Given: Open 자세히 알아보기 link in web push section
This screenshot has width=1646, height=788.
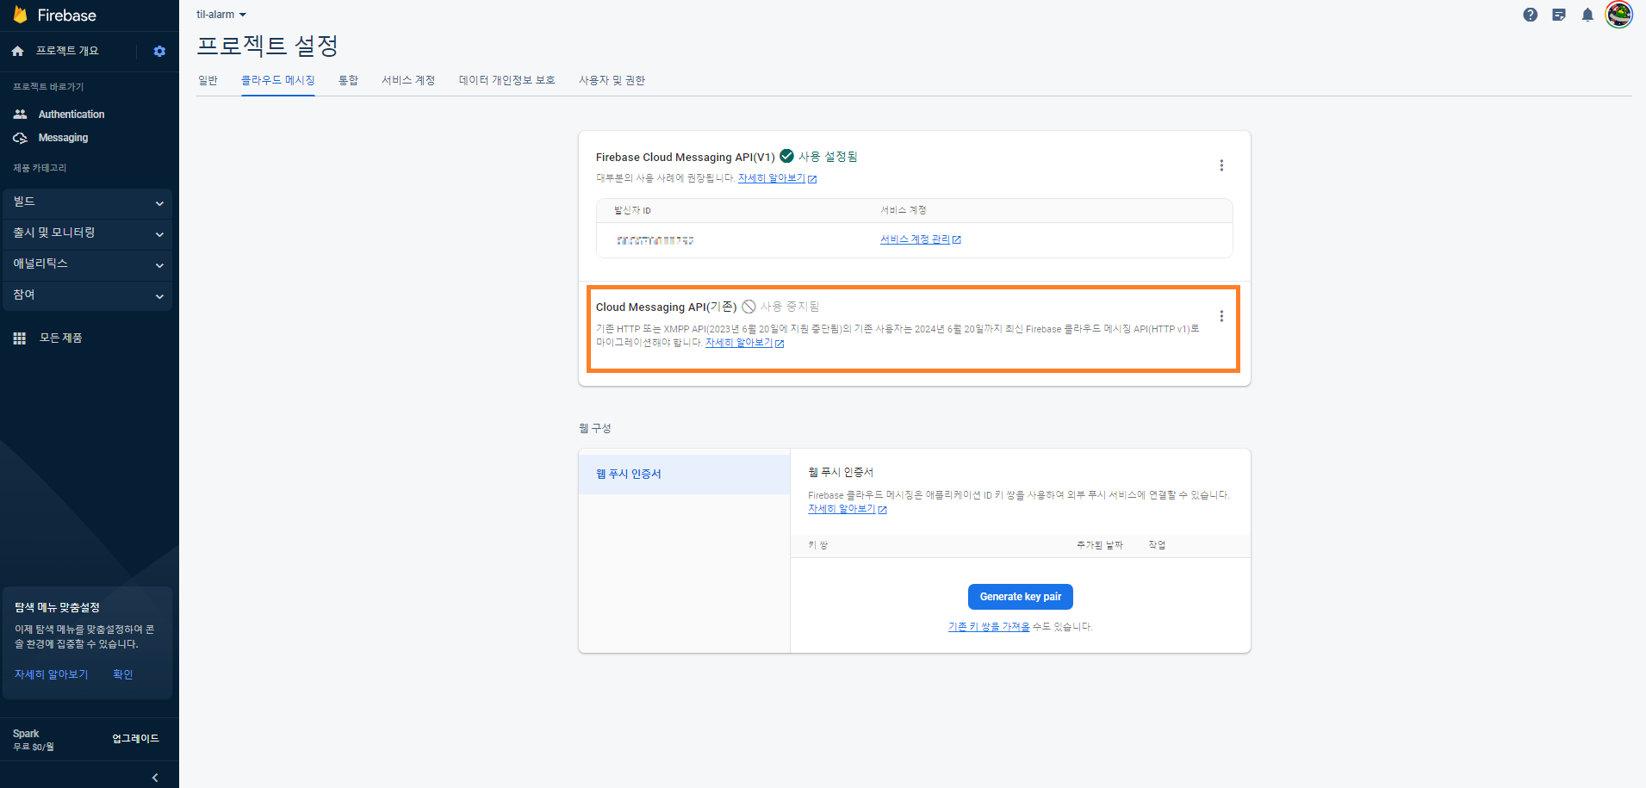Looking at the screenshot, I should (x=847, y=509).
